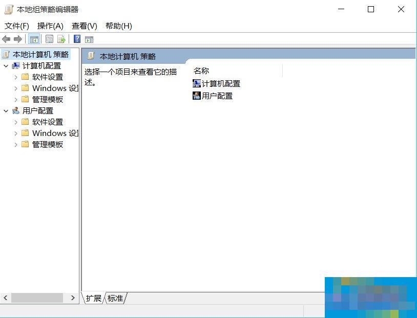Open the 操作(A) menu
The width and height of the screenshot is (417, 318).
[50, 26]
